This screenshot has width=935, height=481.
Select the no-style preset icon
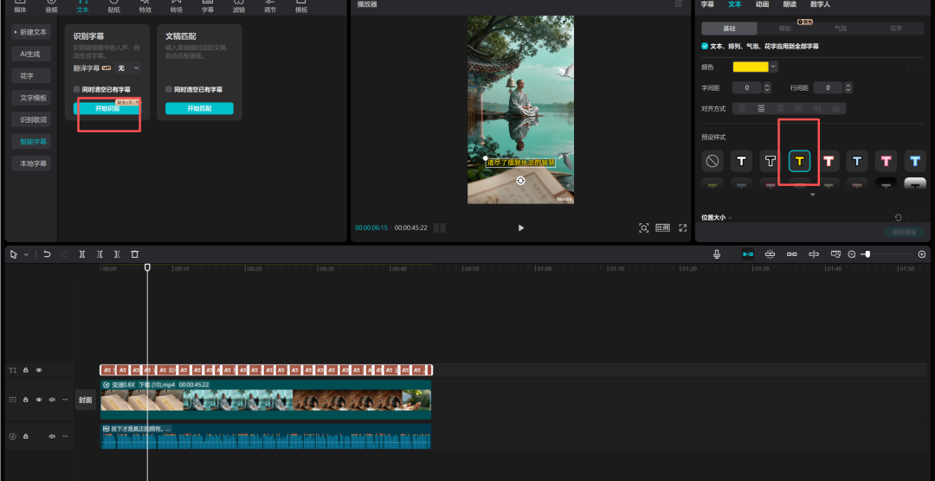coord(712,161)
